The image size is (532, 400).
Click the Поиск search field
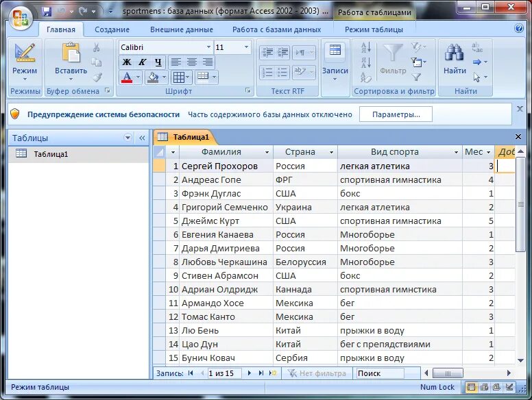[380, 373]
